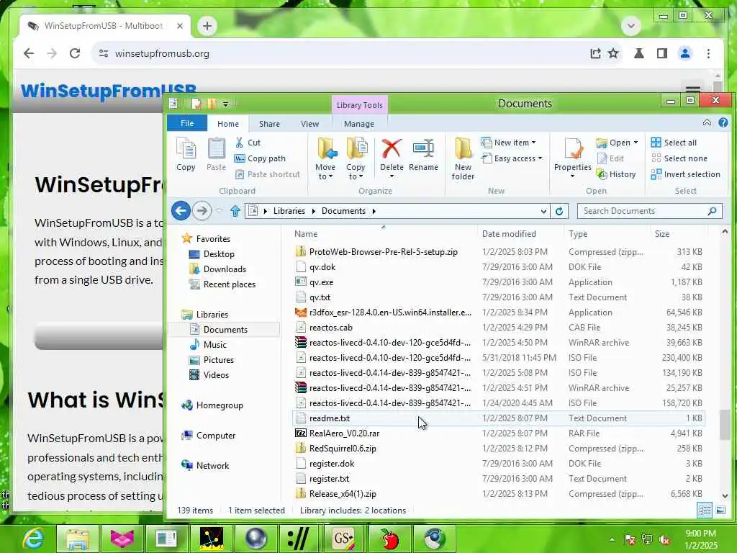Viewport: 737px width, 553px height.
Task: Refresh the Documents folder view
Action: (x=559, y=211)
